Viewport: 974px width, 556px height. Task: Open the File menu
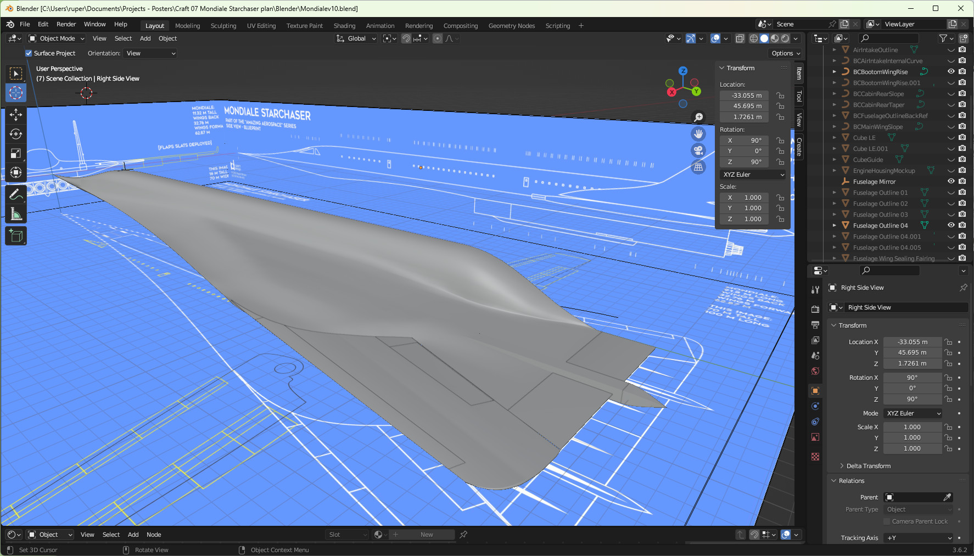point(25,24)
